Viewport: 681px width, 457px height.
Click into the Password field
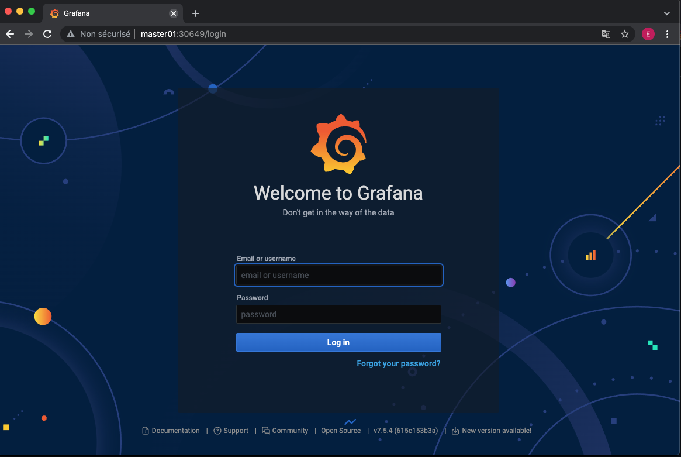[x=338, y=314]
